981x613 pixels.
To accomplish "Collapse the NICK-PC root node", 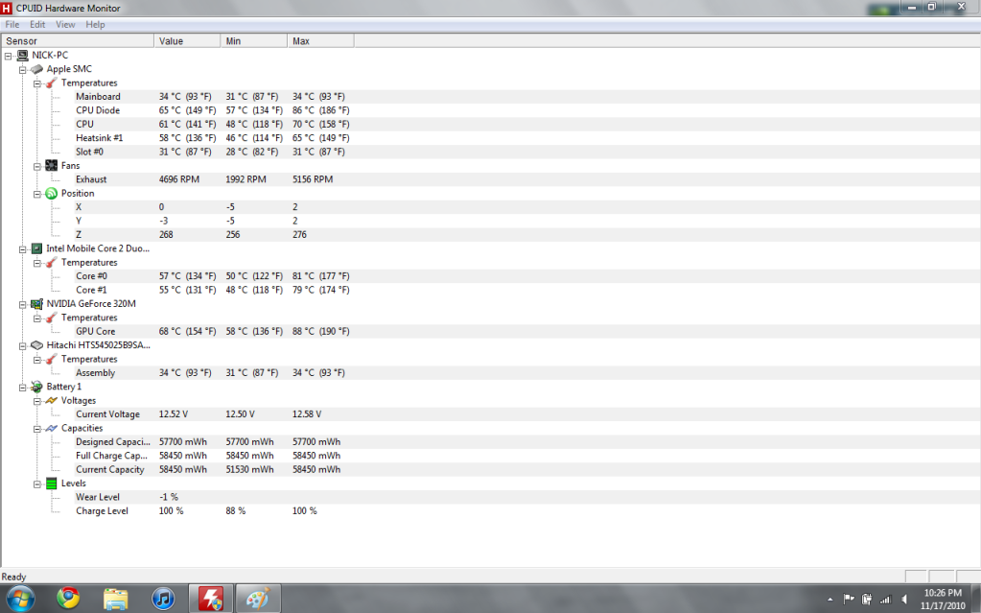I will [x=8, y=56].
